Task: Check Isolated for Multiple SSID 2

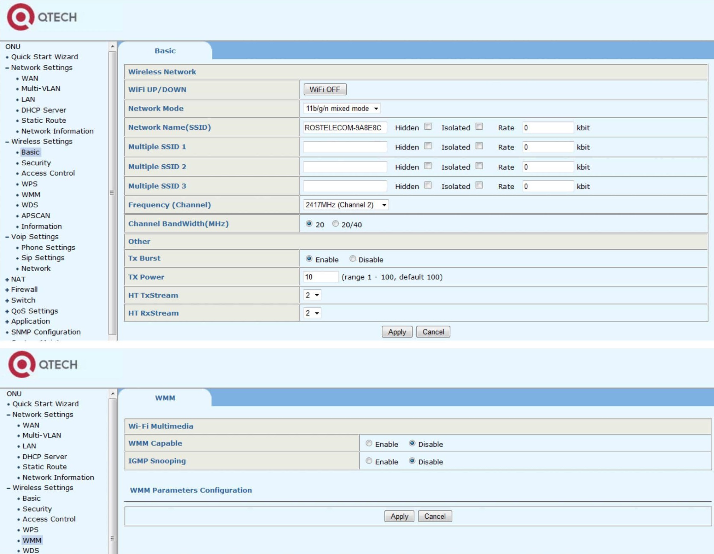Action: pos(479,166)
